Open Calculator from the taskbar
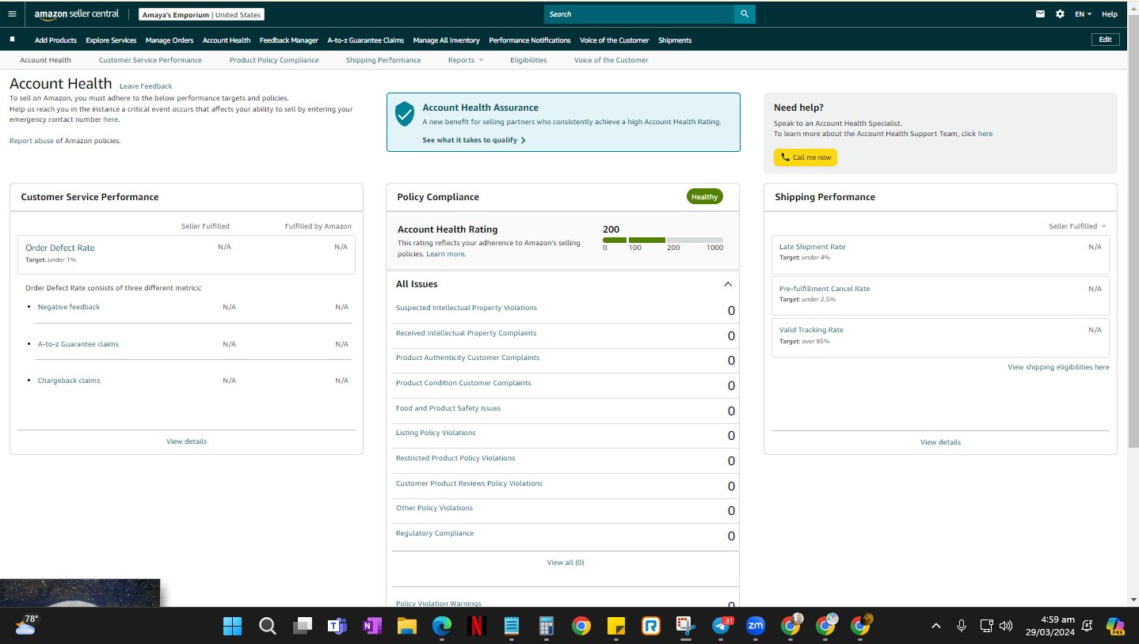This screenshot has height=644, width=1139. click(x=546, y=626)
